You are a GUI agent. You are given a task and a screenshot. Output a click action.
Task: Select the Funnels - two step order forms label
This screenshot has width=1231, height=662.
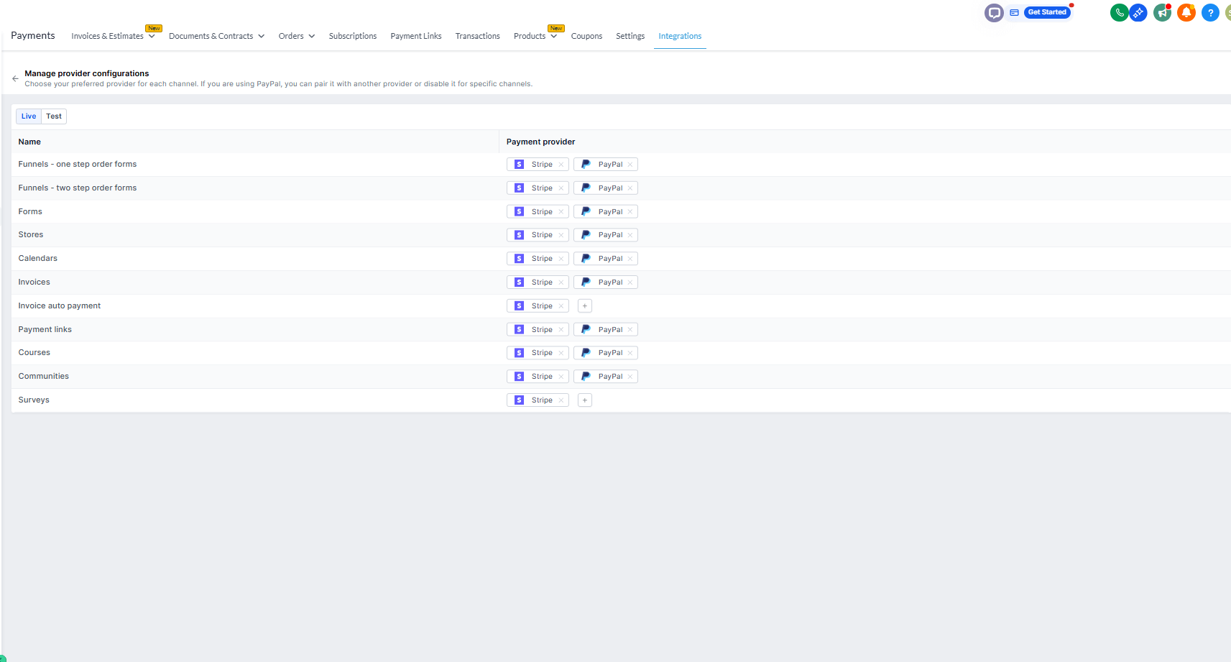pos(78,188)
